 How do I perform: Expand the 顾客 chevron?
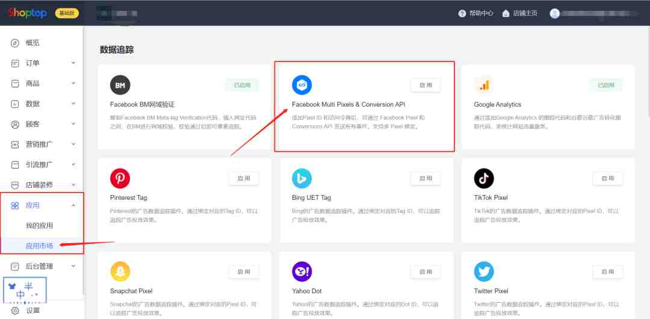tap(73, 123)
